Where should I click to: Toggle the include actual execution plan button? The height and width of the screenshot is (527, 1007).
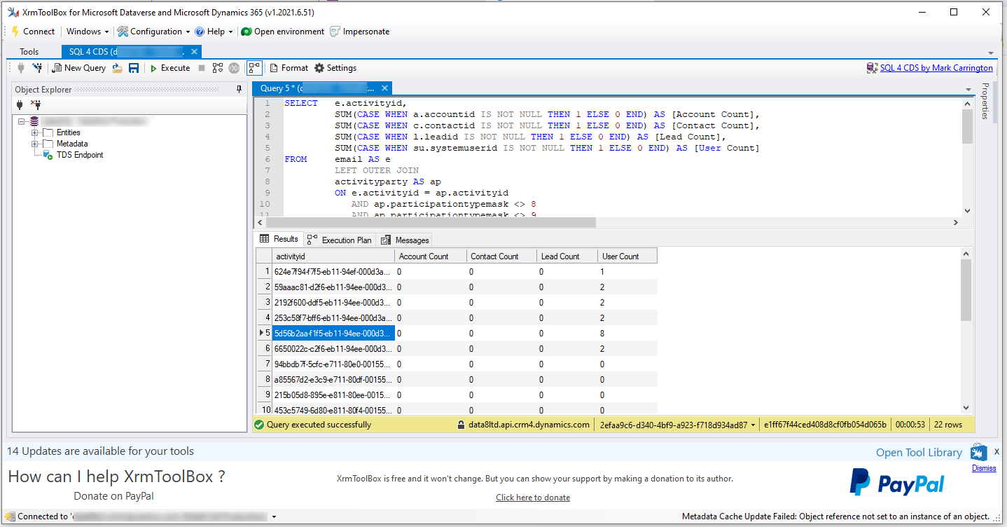point(254,68)
